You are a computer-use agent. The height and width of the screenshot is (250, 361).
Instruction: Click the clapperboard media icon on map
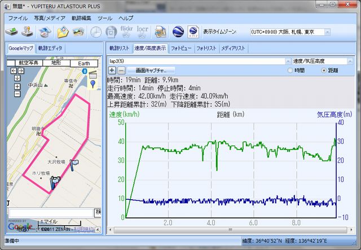tap(93, 74)
